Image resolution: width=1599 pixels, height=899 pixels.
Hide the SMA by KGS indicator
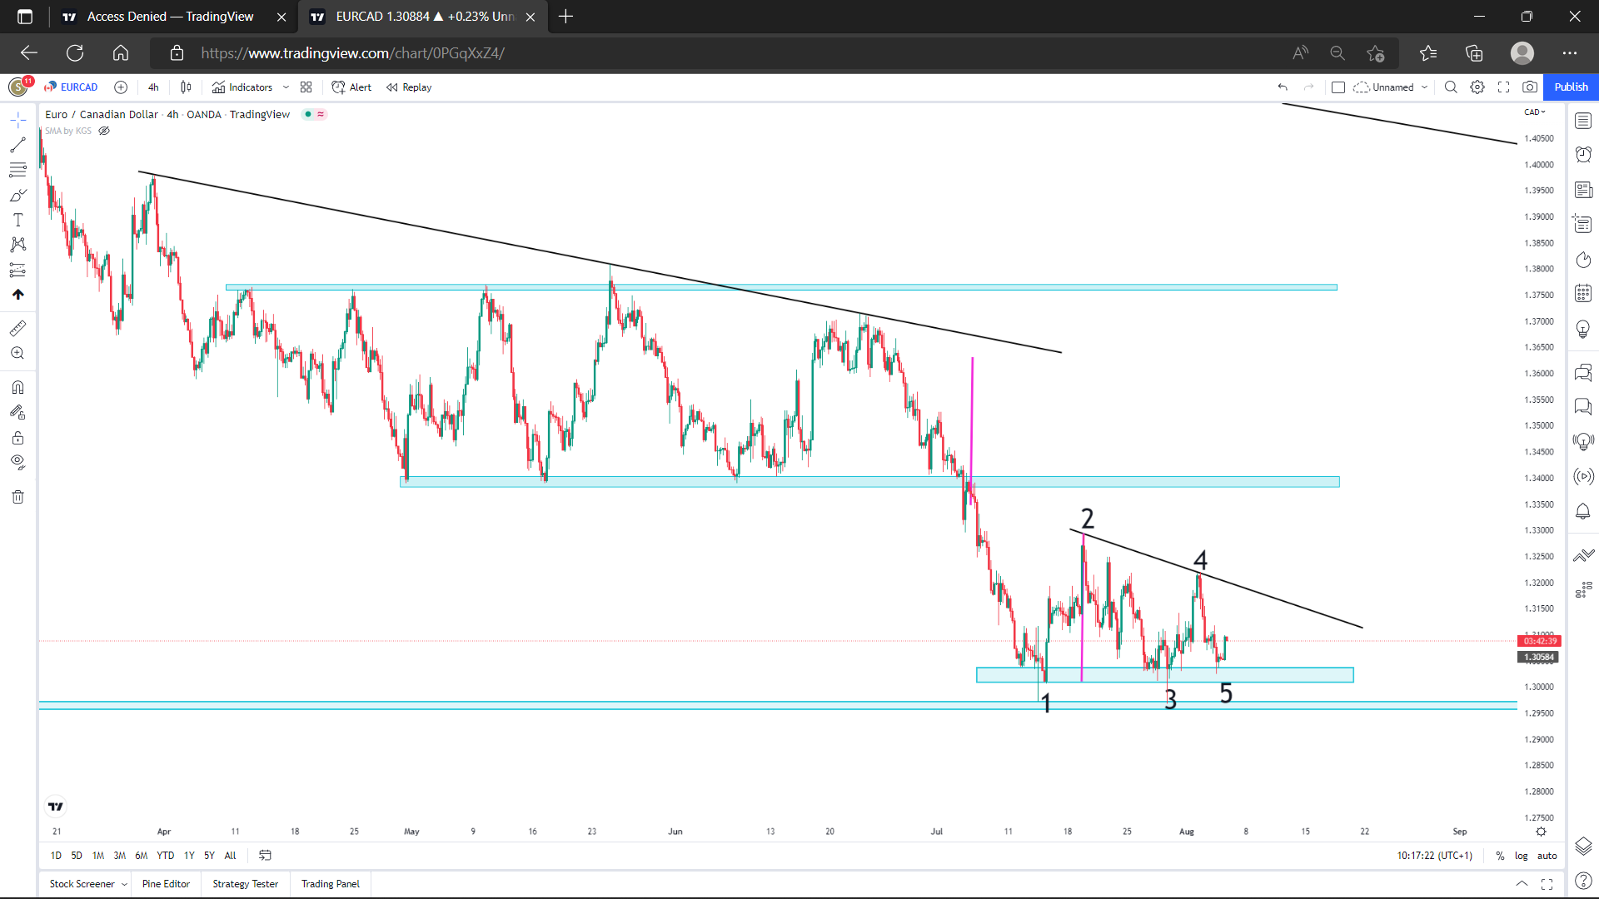click(x=104, y=131)
